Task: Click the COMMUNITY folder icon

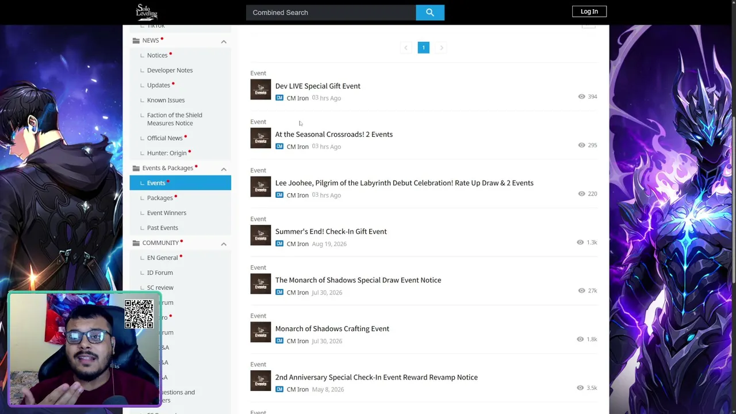Action: [x=136, y=243]
